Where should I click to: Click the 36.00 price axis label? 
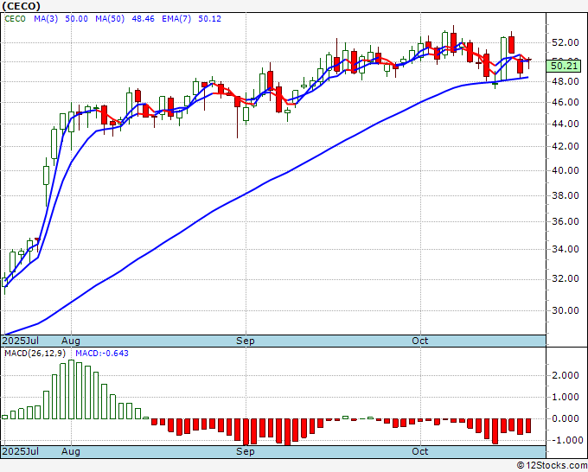pyautogui.click(x=566, y=221)
